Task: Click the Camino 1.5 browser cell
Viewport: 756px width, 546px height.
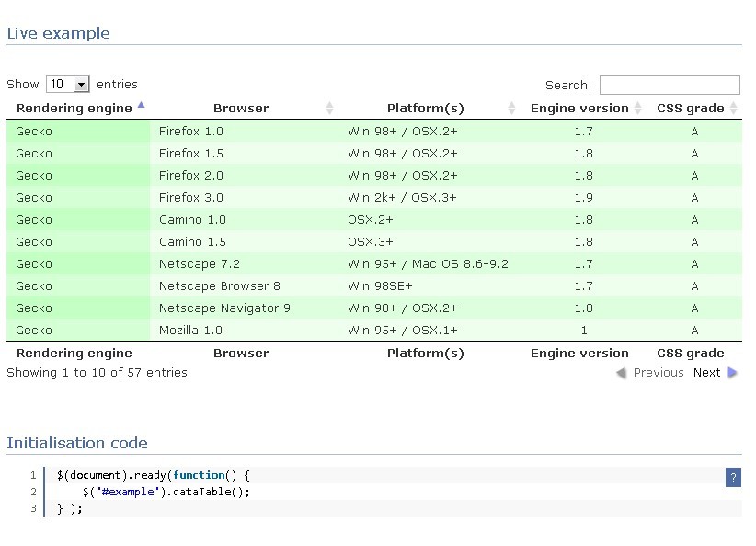Action: click(192, 242)
